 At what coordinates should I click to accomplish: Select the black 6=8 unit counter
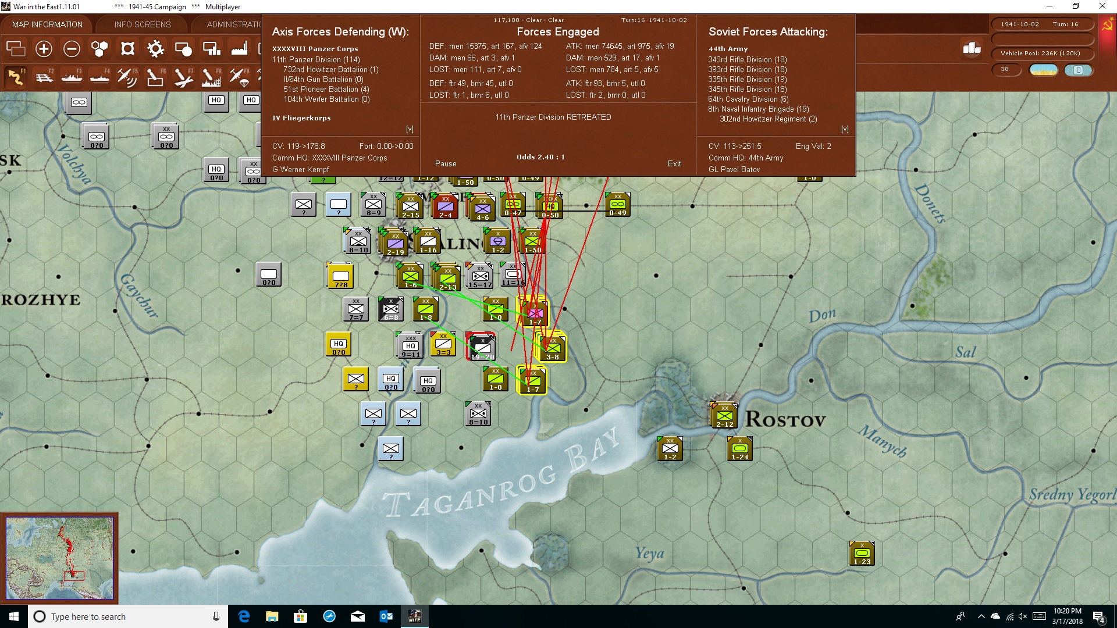[391, 309]
